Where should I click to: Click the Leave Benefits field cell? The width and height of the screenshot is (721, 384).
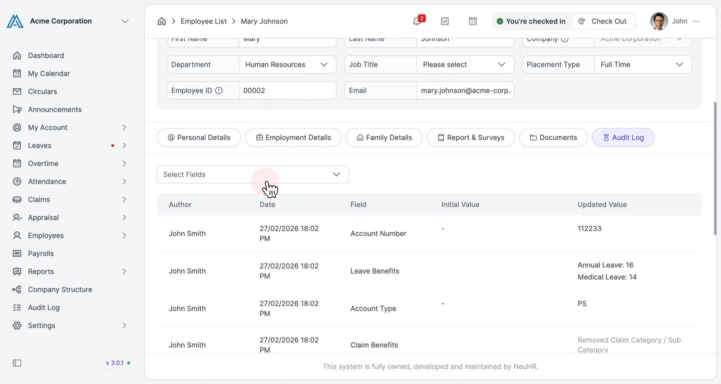click(375, 271)
